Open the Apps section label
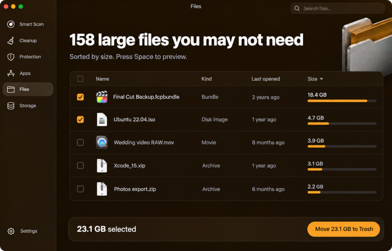 pyautogui.click(x=25, y=73)
